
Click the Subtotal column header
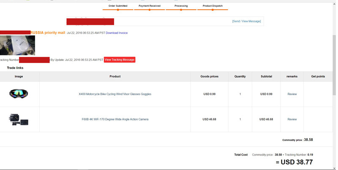tap(266, 77)
